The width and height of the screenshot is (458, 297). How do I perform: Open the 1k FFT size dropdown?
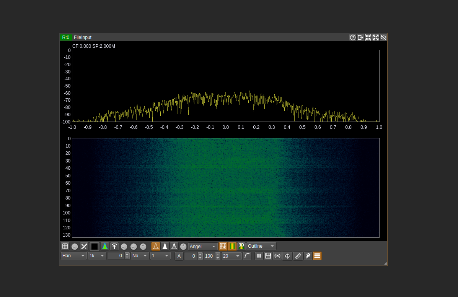(97, 256)
